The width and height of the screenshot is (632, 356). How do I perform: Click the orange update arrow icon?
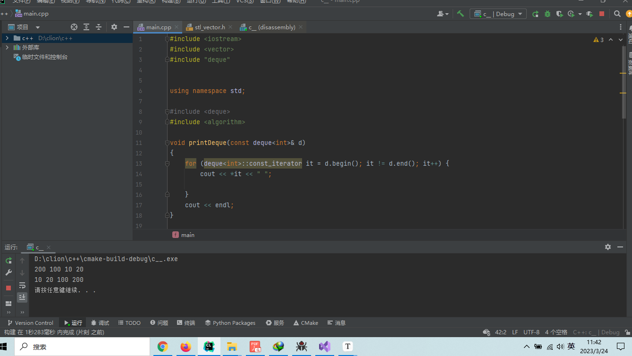[629, 14]
